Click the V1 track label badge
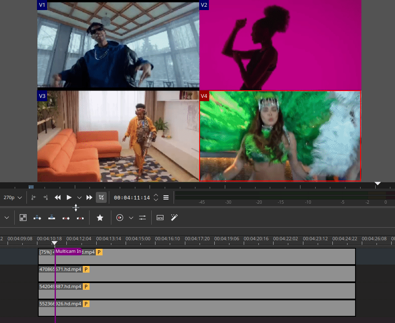 tap(42, 5)
